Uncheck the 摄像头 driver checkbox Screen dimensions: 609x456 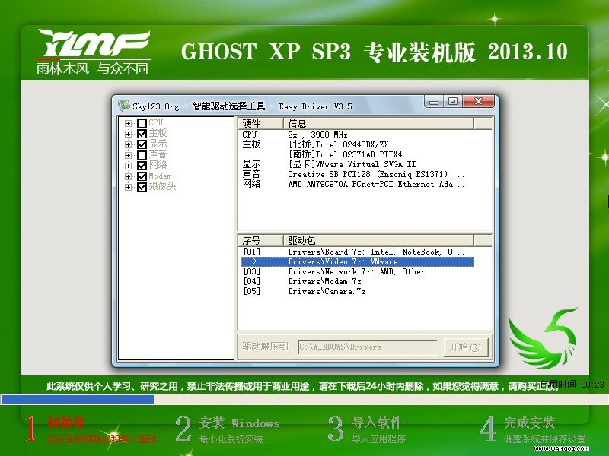pos(142,187)
